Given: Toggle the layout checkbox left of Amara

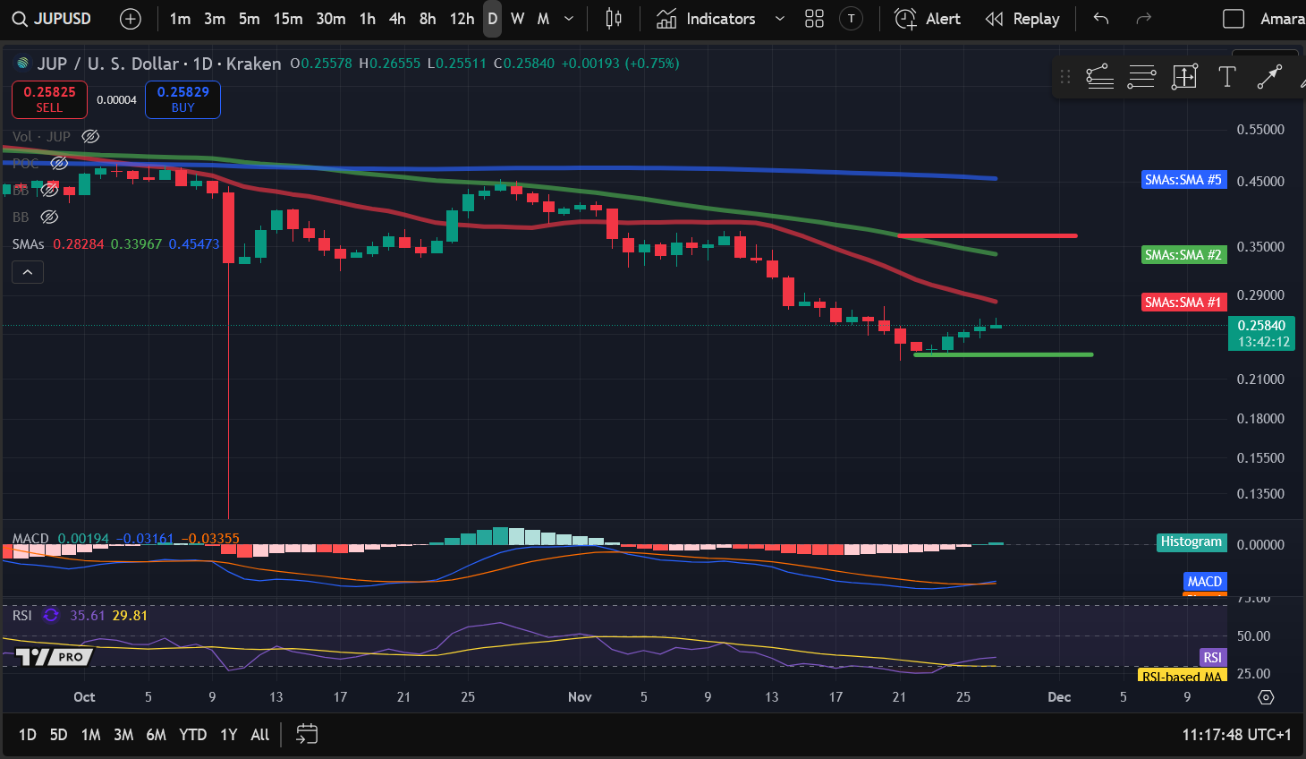Looking at the screenshot, I should coord(1234,19).
